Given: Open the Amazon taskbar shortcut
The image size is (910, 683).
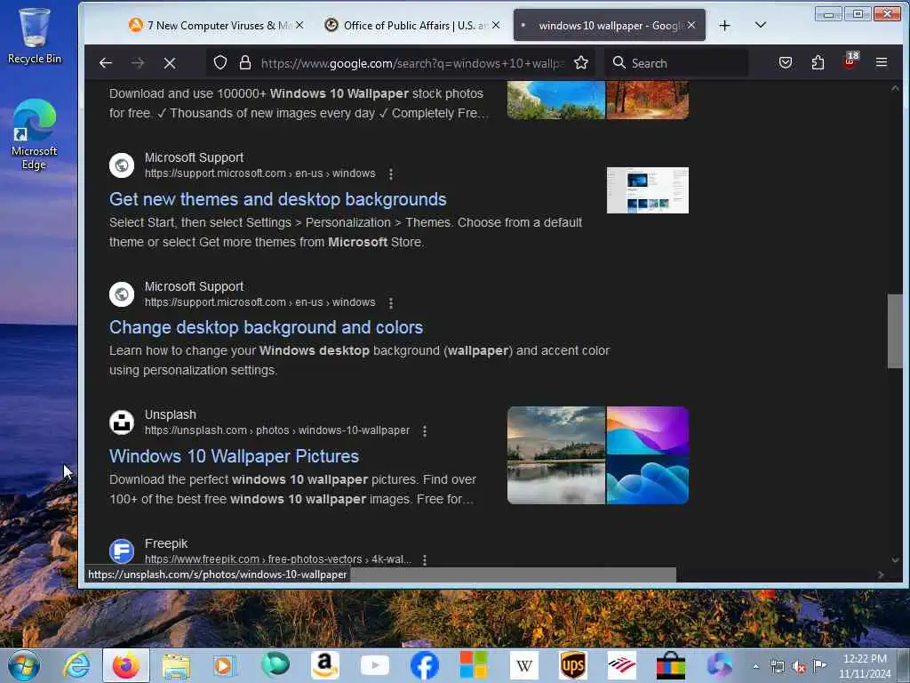Looking at the screenshot, I should click(x=325, y=665).
